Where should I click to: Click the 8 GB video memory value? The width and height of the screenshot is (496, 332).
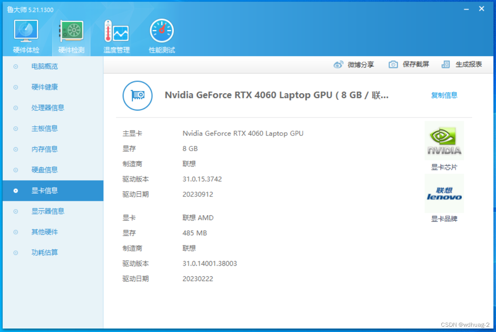(x=190, y=149)
